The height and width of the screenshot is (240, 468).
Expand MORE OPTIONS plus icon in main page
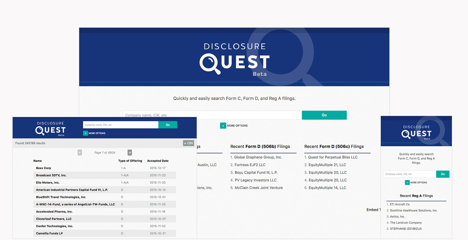pos(223,126)
